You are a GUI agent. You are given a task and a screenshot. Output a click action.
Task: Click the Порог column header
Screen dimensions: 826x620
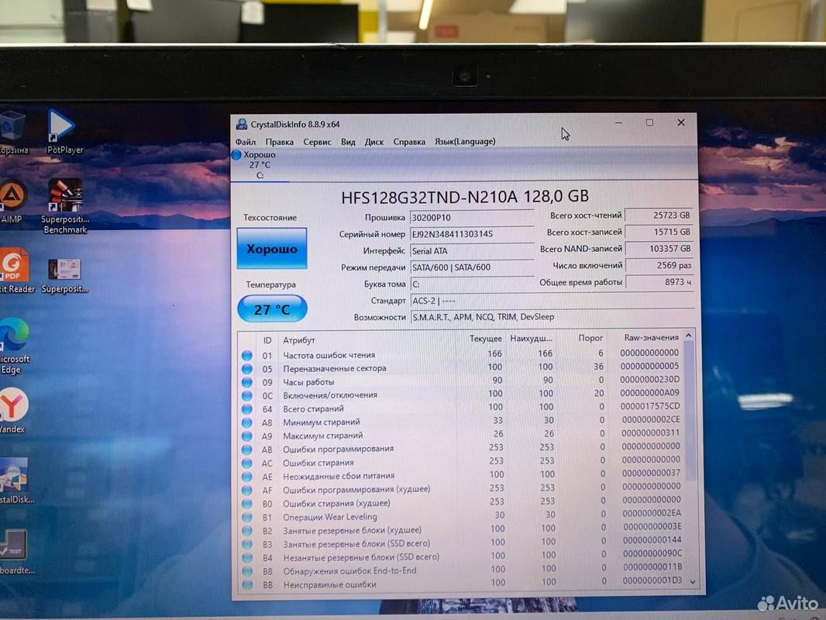tap(590, 338)
